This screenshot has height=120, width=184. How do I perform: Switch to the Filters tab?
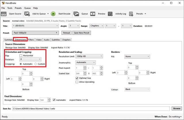pyautogui.click(x=31, y=40)
